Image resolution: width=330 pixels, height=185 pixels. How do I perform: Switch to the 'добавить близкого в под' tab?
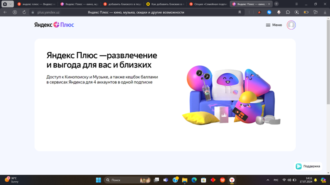point(122,4)
